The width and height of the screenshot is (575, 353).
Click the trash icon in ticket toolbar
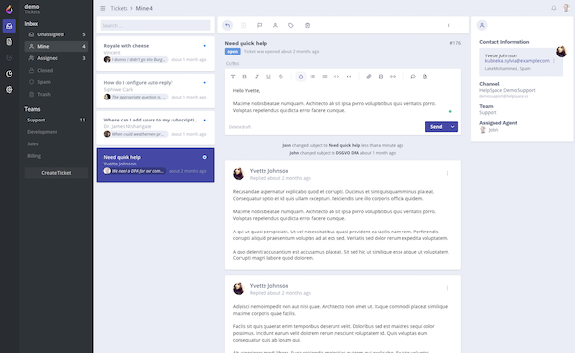307,25
